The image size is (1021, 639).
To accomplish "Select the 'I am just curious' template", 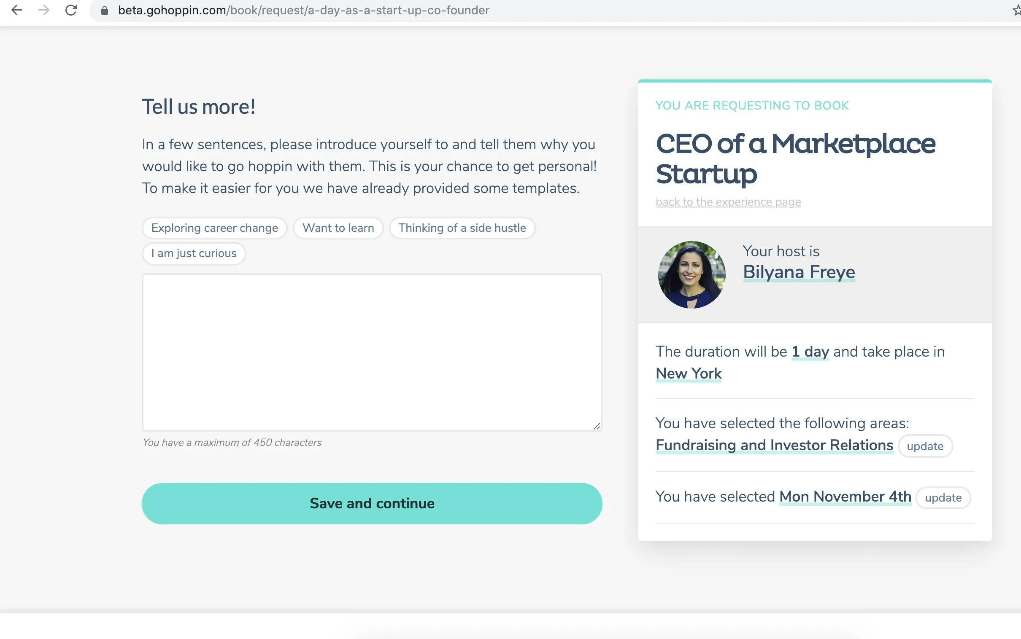I will tap(194, 254).
